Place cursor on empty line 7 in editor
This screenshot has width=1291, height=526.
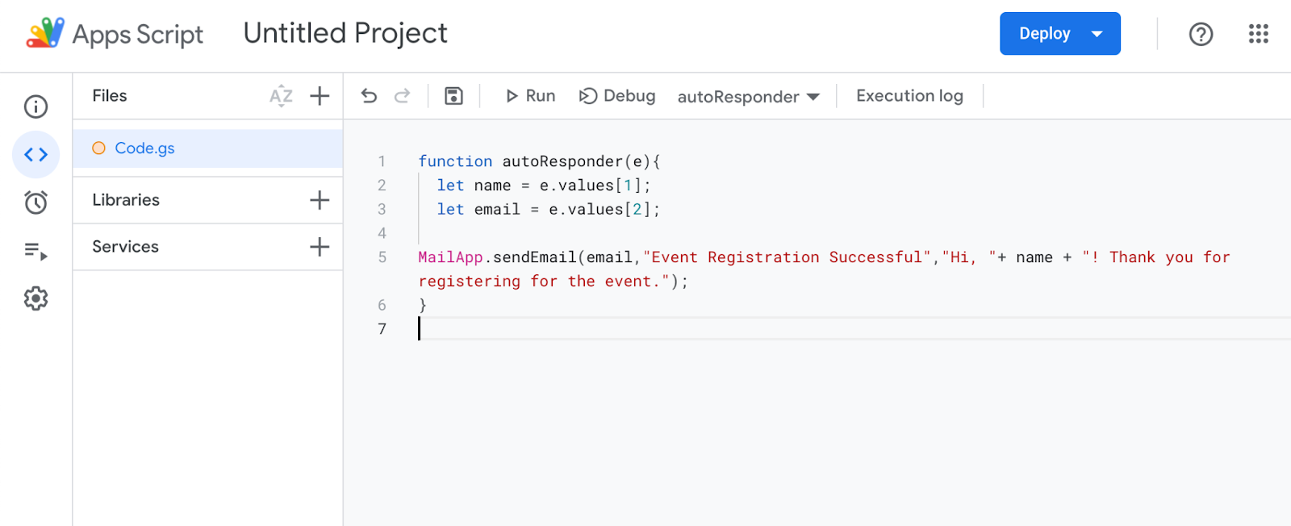(x=854, y=328)
